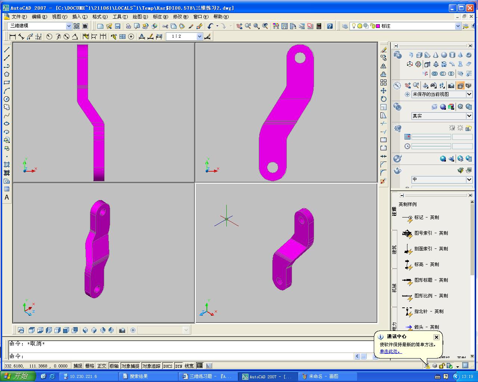Toggle the 正交 ortho mode
Screen dimensions: 478x382
click(102, 366)
